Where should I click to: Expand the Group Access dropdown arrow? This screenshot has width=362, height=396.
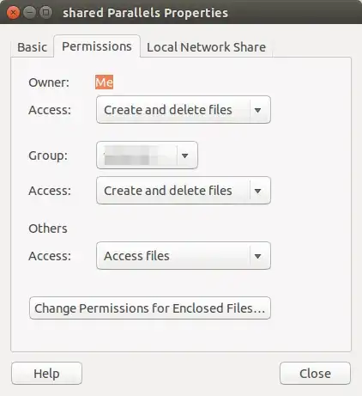pos(257,191)
